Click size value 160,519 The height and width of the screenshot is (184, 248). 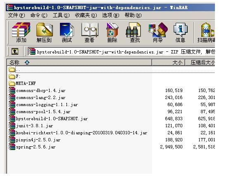pos(174,90)
